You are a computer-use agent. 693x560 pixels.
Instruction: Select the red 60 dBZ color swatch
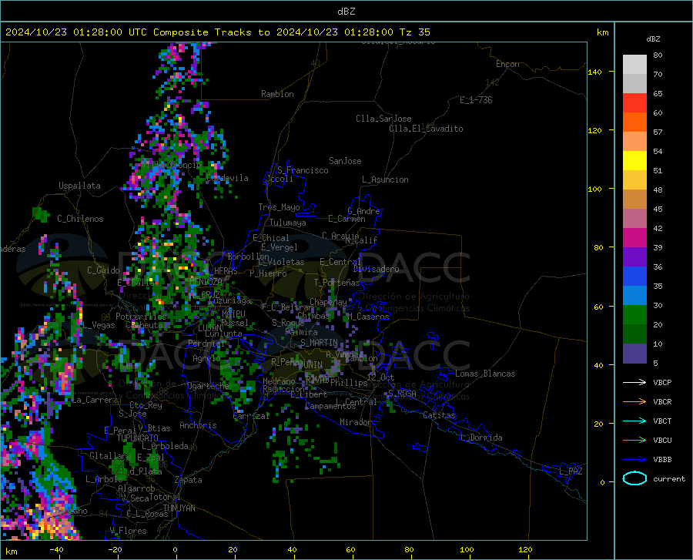click(x=634, y=103)
